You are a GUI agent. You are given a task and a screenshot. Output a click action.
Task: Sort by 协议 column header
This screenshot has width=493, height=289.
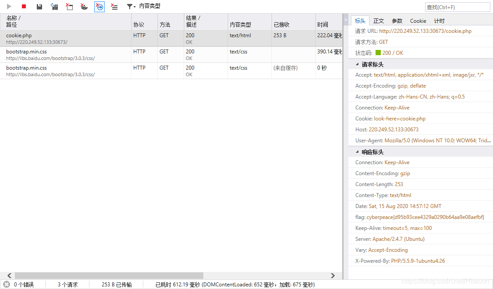(144, 22)
